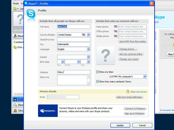Click the large Skype logo beside Profile
This screenshot has height=130, width=174.
click(x=31, y=14)
